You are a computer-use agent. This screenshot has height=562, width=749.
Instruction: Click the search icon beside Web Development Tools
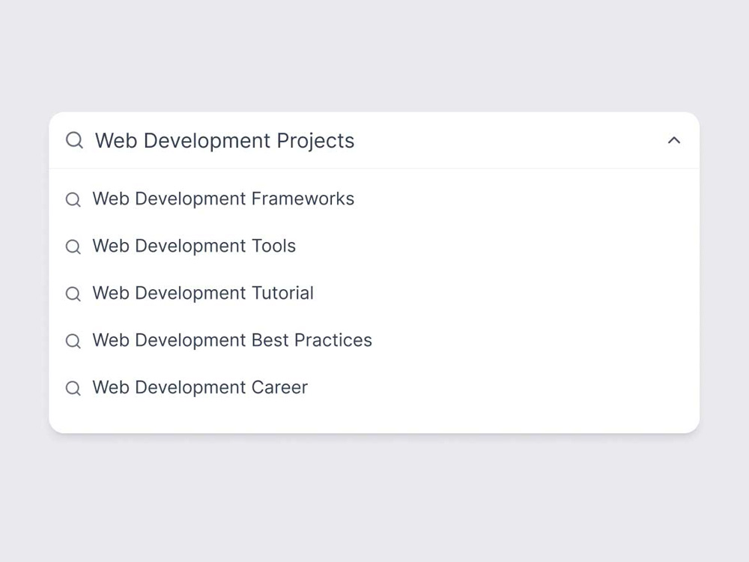73,247
